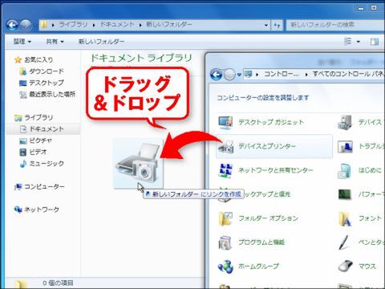Click the フォント text label

(x=370, y=218)
